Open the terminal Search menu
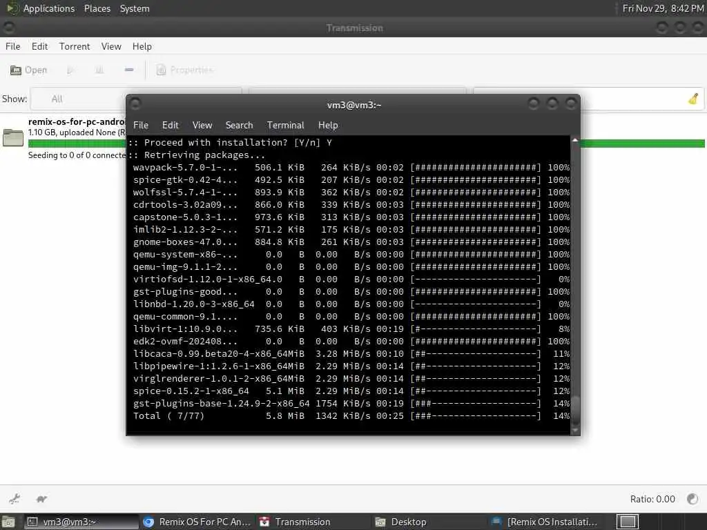 pos(239,126)
